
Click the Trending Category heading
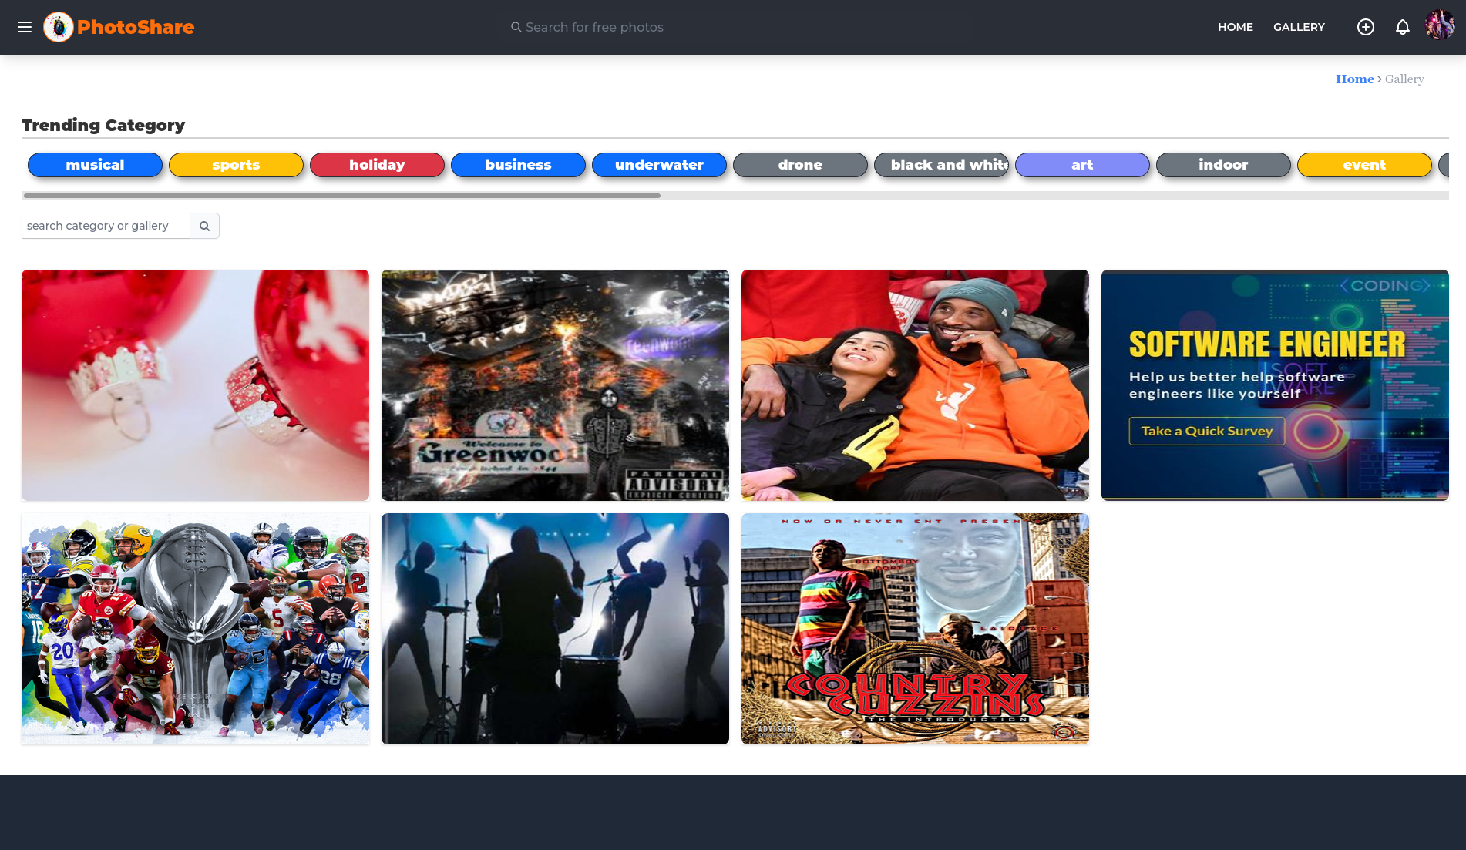(x=103, y=125)
